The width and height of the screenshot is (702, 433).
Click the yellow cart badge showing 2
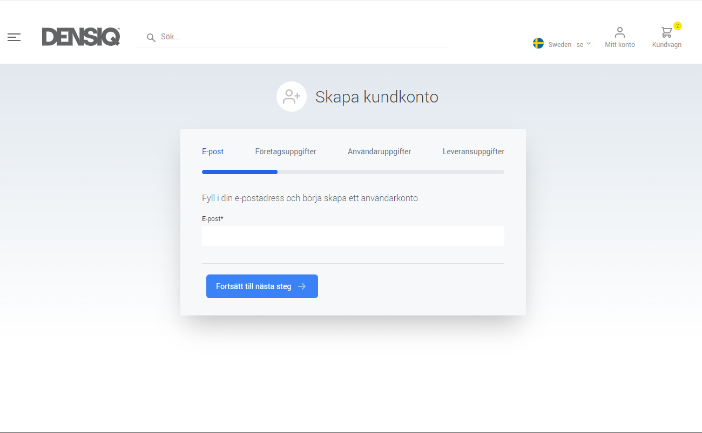point(678,26)
